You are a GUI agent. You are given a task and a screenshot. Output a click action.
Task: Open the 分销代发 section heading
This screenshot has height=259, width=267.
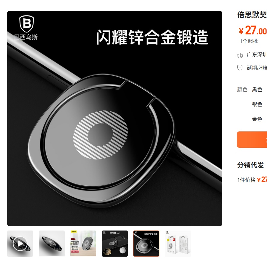(x=250, y=165)
